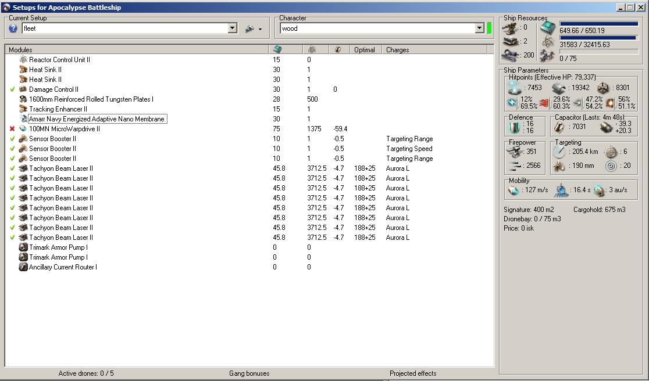The width and height of the screenshot is (649, 381).
Task: Click the Price: 0 isk text
Action: tap(519, 228)
